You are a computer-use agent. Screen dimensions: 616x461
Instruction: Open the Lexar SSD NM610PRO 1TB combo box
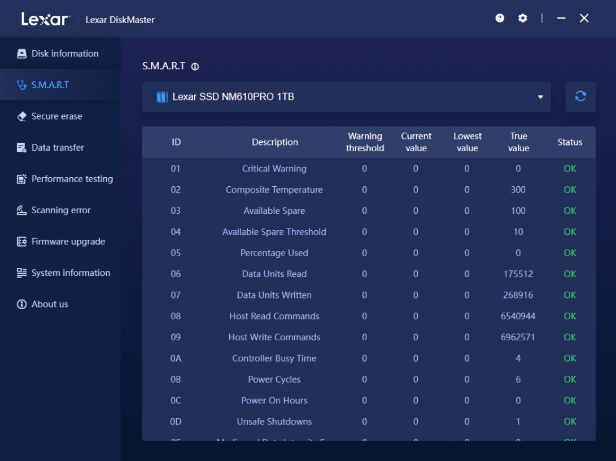point(347,97)
